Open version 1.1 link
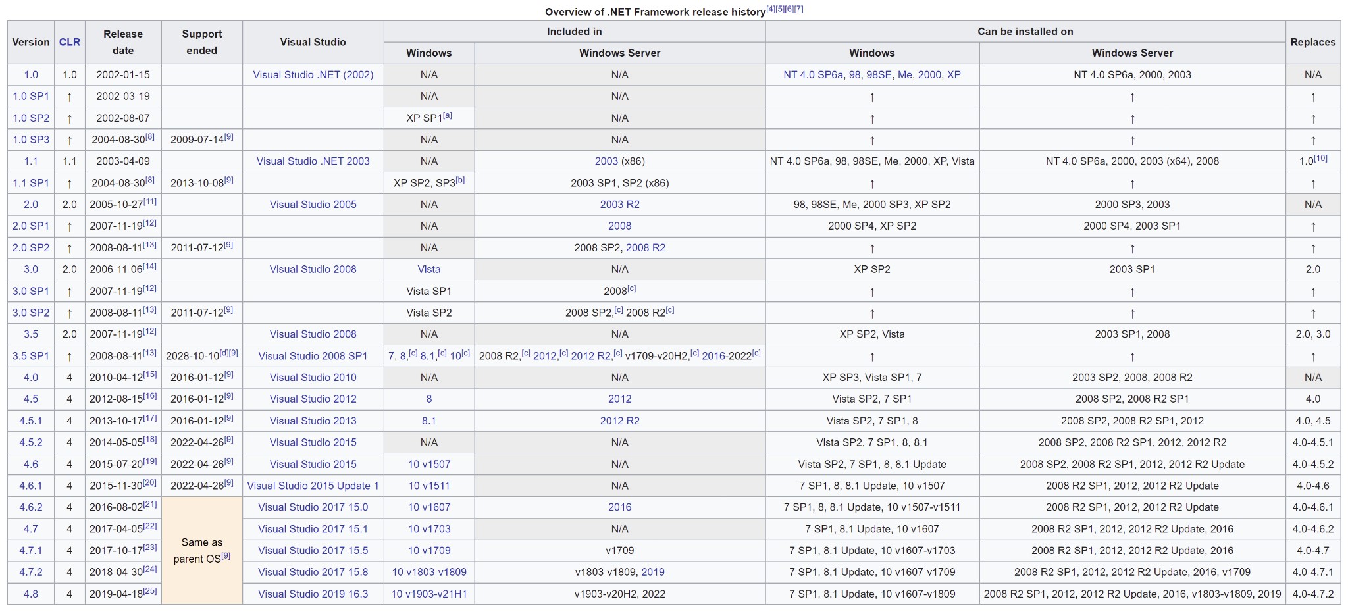Viewport: 1348px width, 612px height. (31, 161)
